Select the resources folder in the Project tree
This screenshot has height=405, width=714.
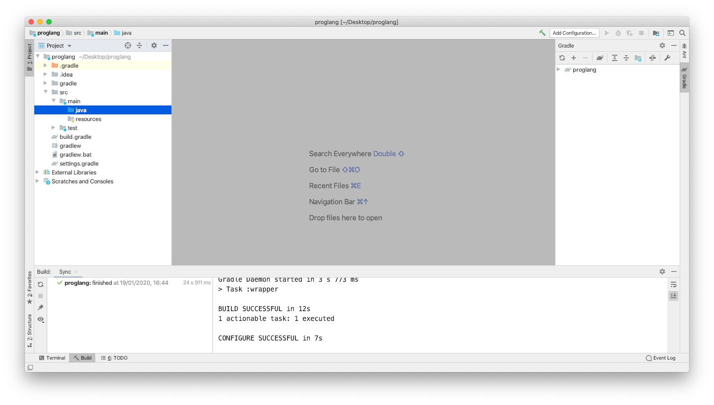coord(88,119)
